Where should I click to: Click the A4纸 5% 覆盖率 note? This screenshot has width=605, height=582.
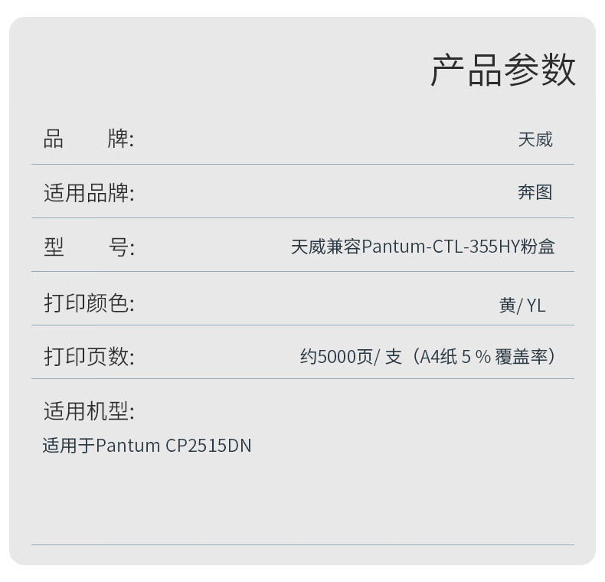tap(485, 357)
